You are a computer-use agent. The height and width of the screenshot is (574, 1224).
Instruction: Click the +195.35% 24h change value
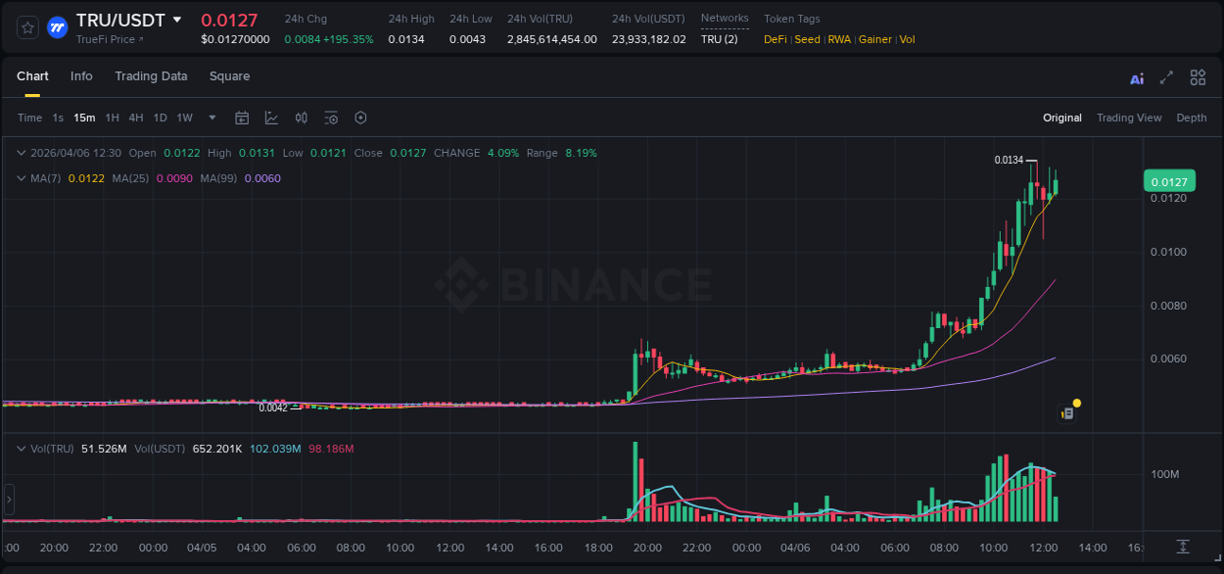point(350,39)
